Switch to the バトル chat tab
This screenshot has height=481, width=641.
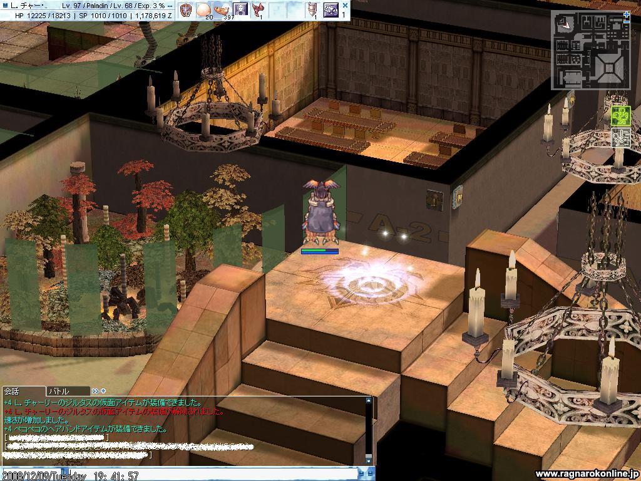coord(68,391)
